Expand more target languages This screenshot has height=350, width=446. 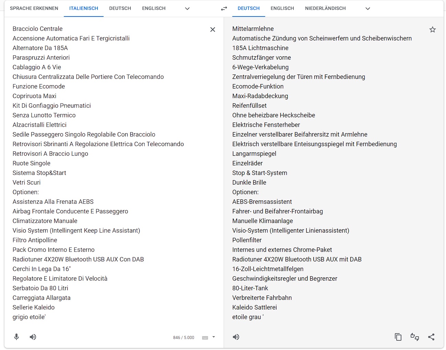(x=368, y=9)
